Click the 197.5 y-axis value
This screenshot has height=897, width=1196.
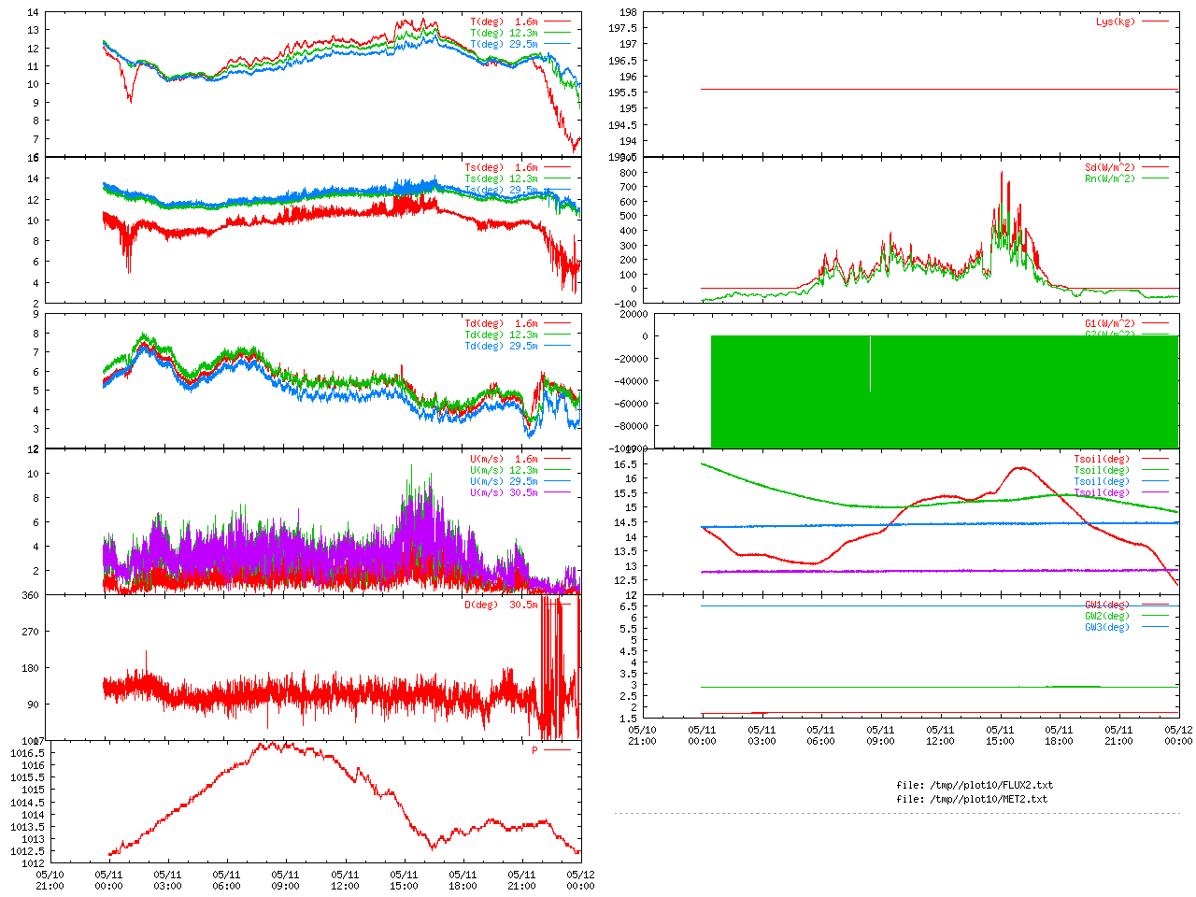pyautogui.click(x=623, y=28)
